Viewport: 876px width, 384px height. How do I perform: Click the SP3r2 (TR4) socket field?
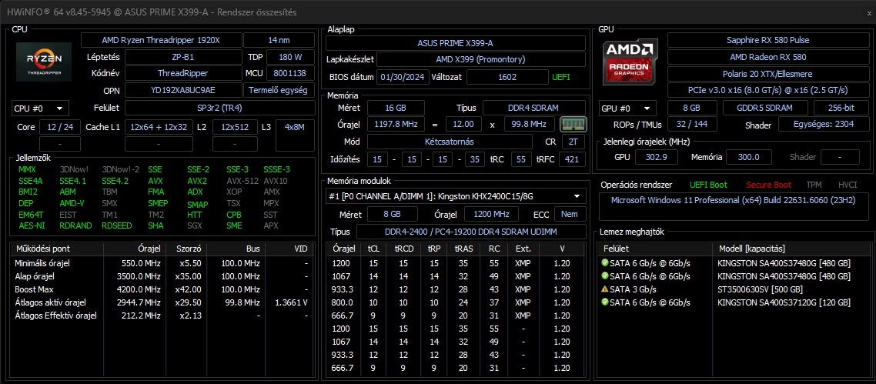(x=219, y=109)
